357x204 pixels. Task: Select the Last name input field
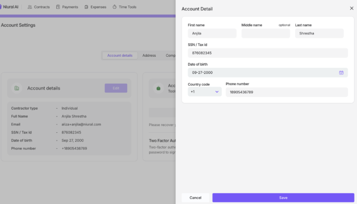319,33
